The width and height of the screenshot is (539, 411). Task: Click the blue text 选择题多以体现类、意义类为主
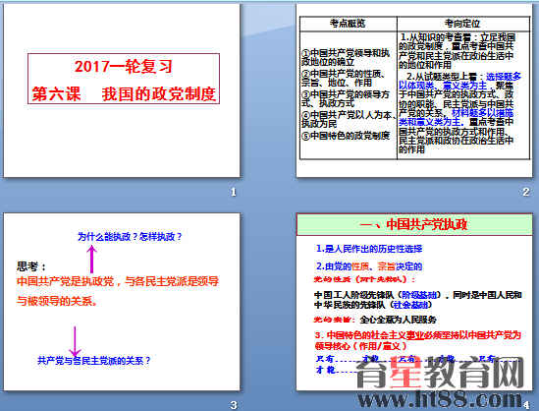tap(459, 81)
